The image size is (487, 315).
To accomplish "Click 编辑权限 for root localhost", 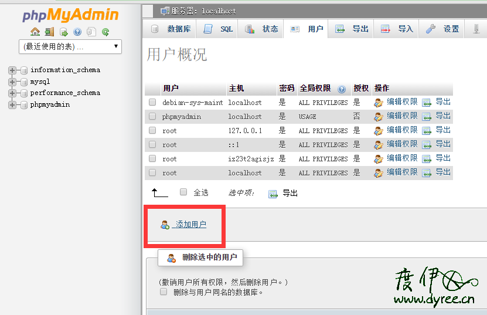I will [402, 172].
